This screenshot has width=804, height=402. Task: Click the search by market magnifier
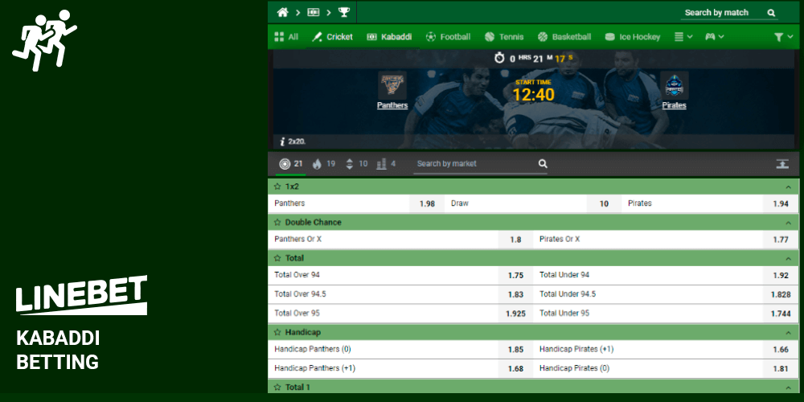coord(543,164)
